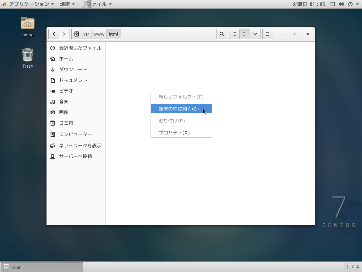
Task: Select the var path segment
Action: click(86, 34)
